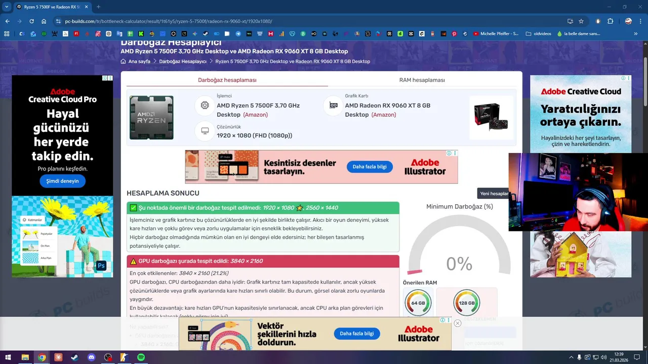
Task: Click the 64 GB recommended RAM gauge
Action: [x=418, y=303]
